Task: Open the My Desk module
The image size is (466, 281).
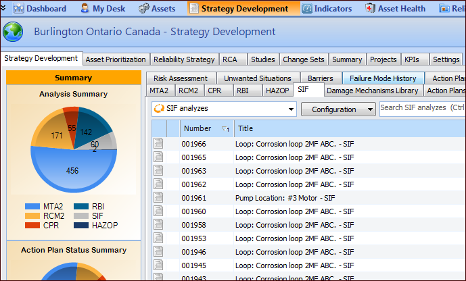Action: tap(103, 9)
